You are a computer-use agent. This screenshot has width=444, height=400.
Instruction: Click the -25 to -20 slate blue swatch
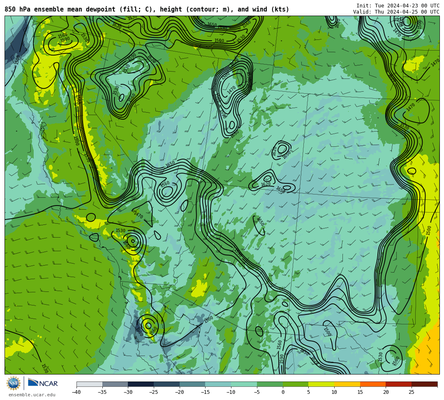(167, 384)
